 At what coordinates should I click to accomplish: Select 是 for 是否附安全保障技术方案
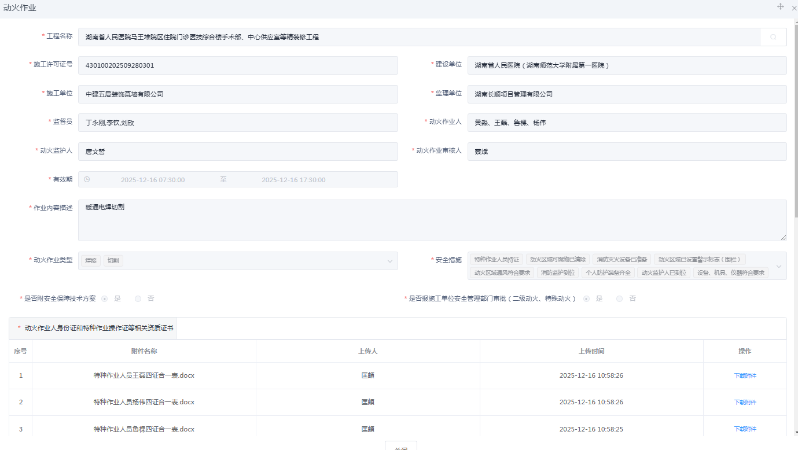coord(105,298)
